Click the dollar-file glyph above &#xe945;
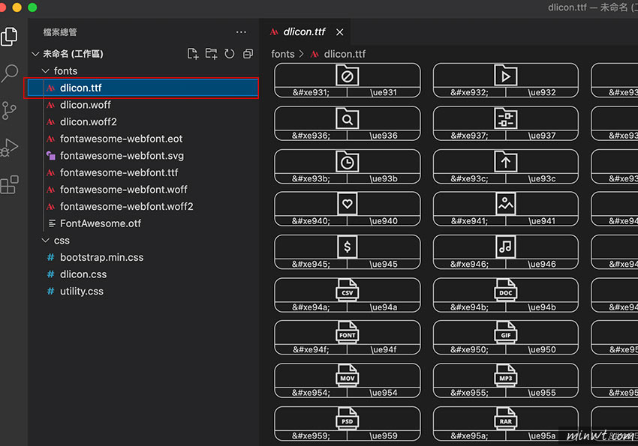Image resolution: width=638 pixels, height=446 pixels. click(347, 247)
